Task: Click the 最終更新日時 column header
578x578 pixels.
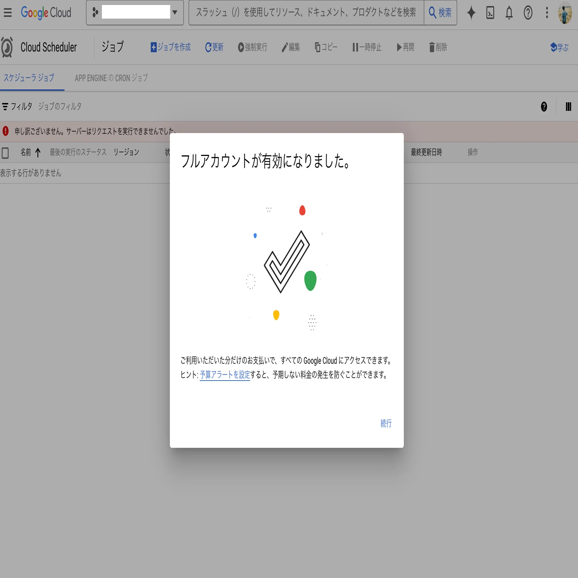Action: [x=426, y=152]
